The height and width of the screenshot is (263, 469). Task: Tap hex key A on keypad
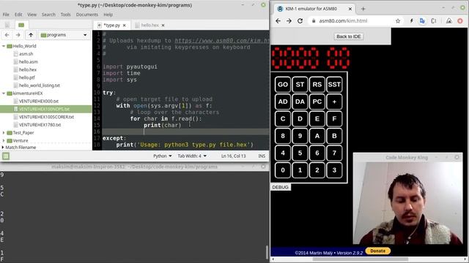coord(317,136)
